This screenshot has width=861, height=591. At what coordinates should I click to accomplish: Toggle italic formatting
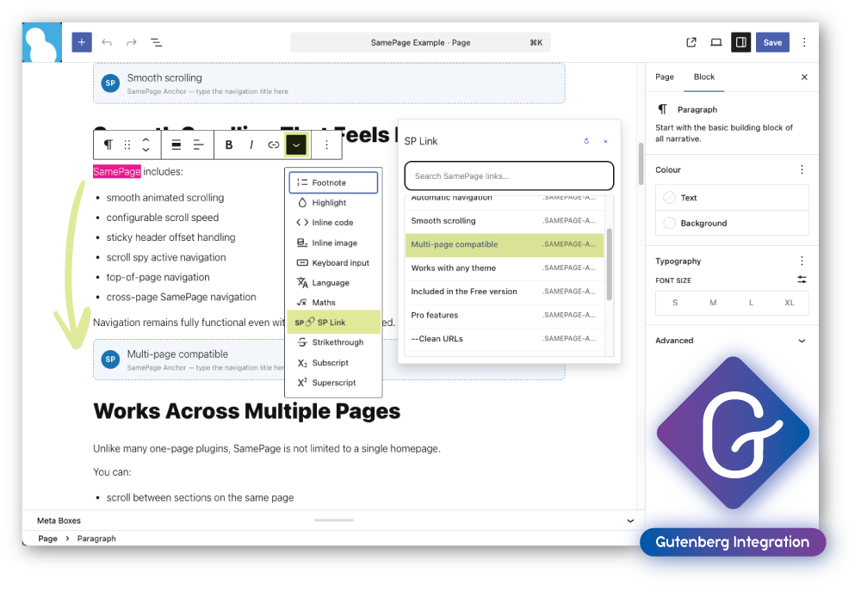click(251, 145)
